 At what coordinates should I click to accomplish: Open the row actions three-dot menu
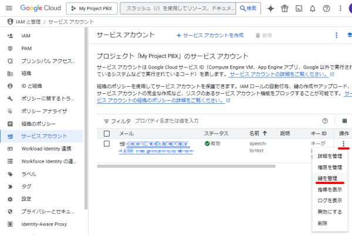[x=343, y=144]
